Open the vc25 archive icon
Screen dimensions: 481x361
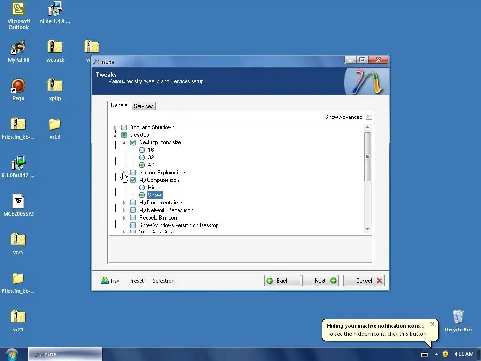18,244
